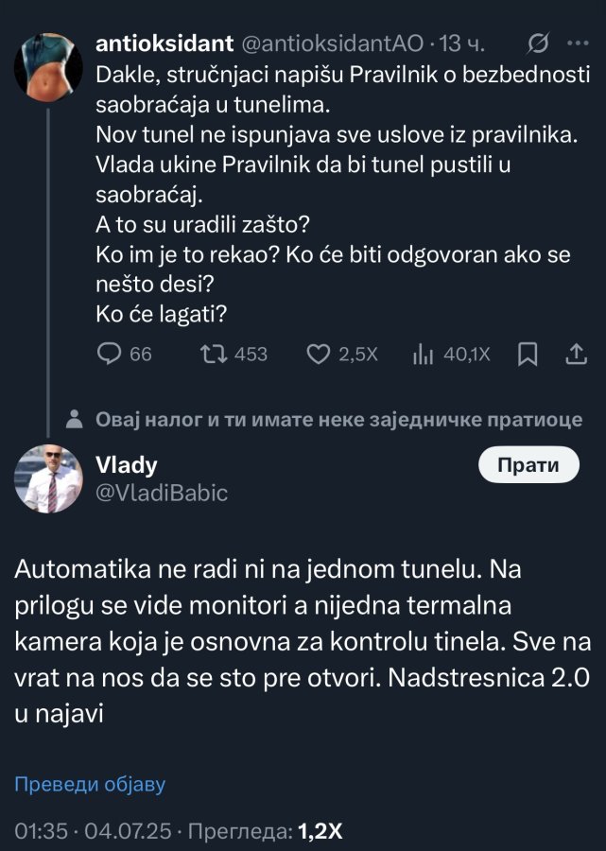Select the Vlady display name
Image resolution: width=606 pixels, height=851 pixels.
[x=127, y=464]
